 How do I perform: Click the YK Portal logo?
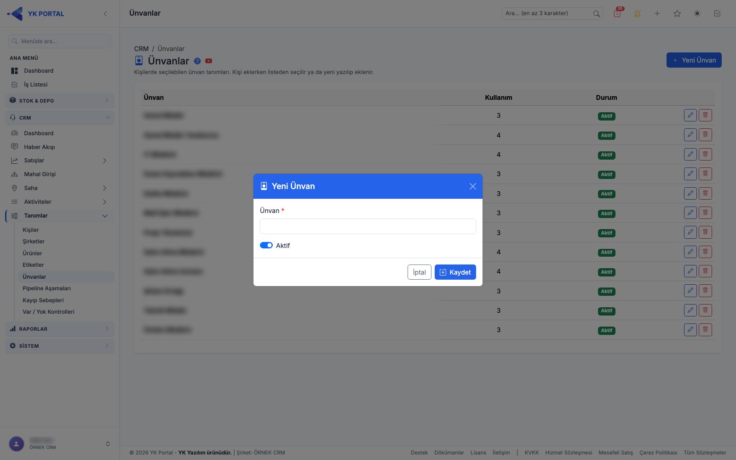36,14
